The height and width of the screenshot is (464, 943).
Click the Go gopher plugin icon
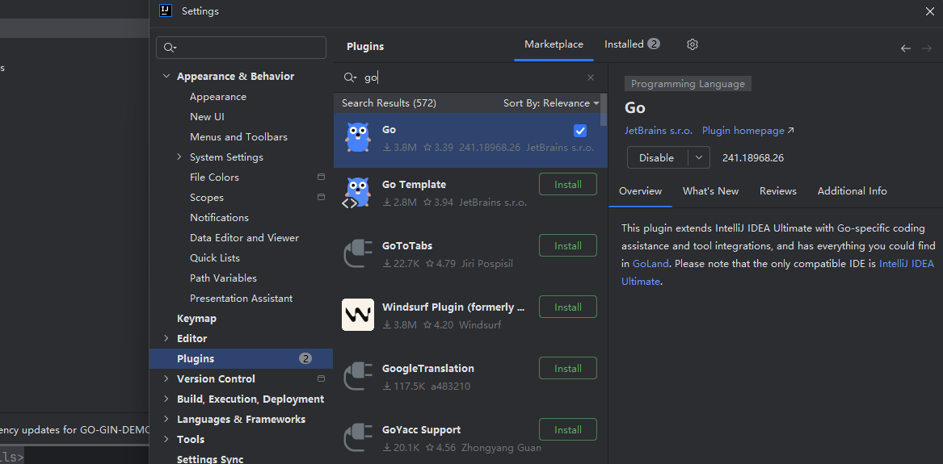[357, 137]
